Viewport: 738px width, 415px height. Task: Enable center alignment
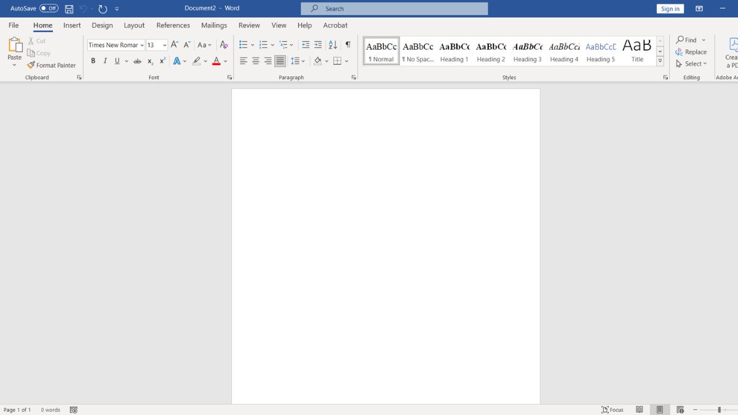click(255, 61)
